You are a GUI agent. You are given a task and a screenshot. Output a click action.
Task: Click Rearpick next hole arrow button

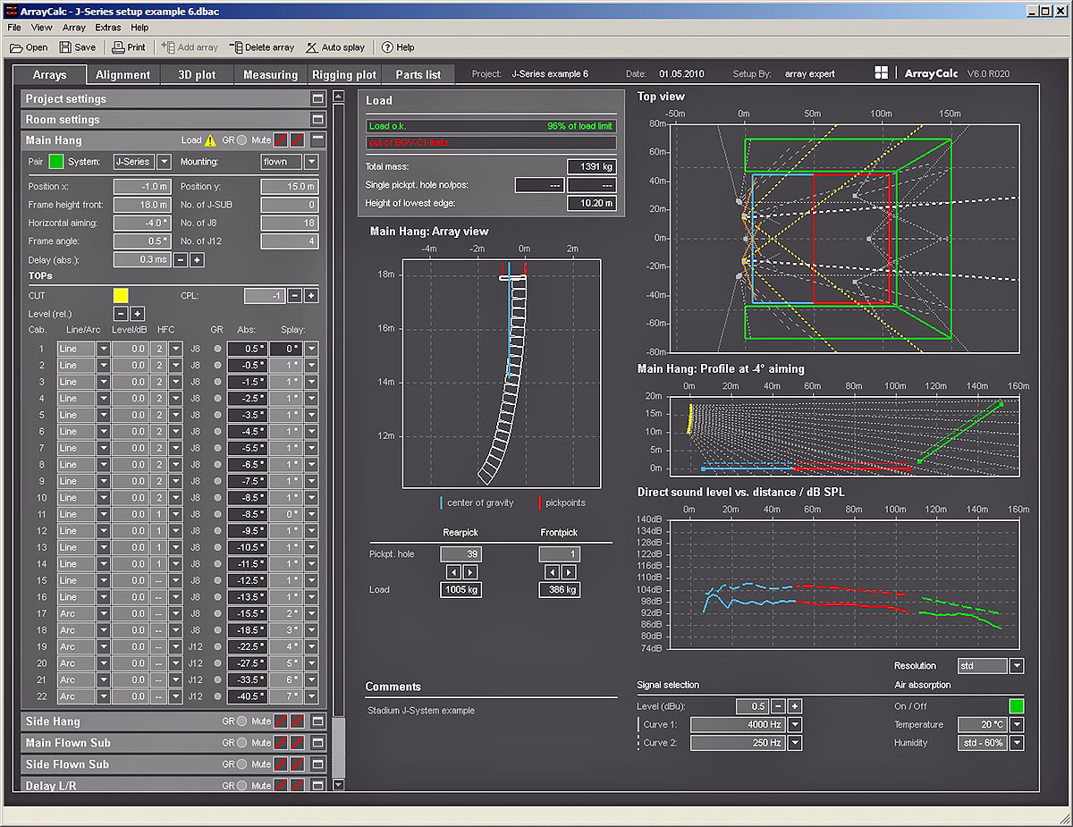click(x=470, y=572)
